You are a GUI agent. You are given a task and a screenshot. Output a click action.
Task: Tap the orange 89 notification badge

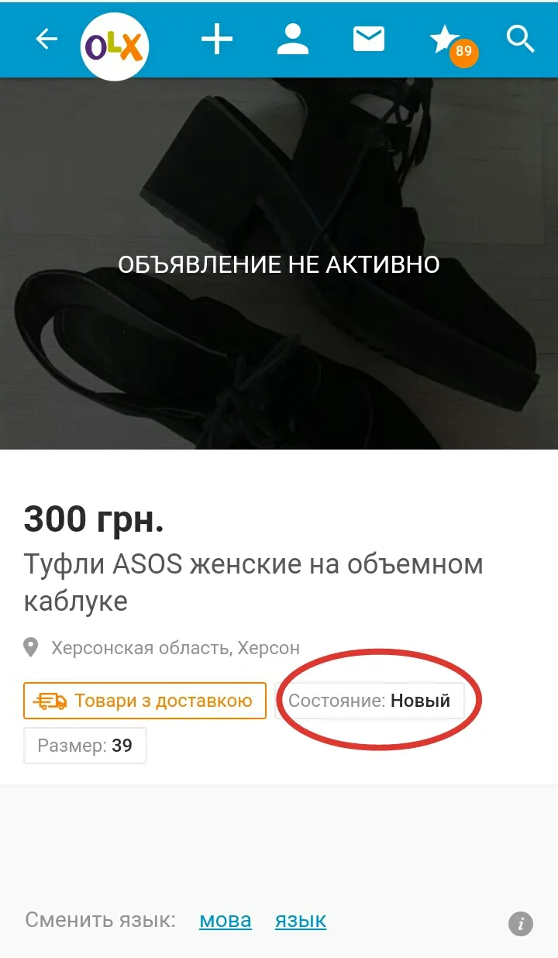click(x=463, y=52)
